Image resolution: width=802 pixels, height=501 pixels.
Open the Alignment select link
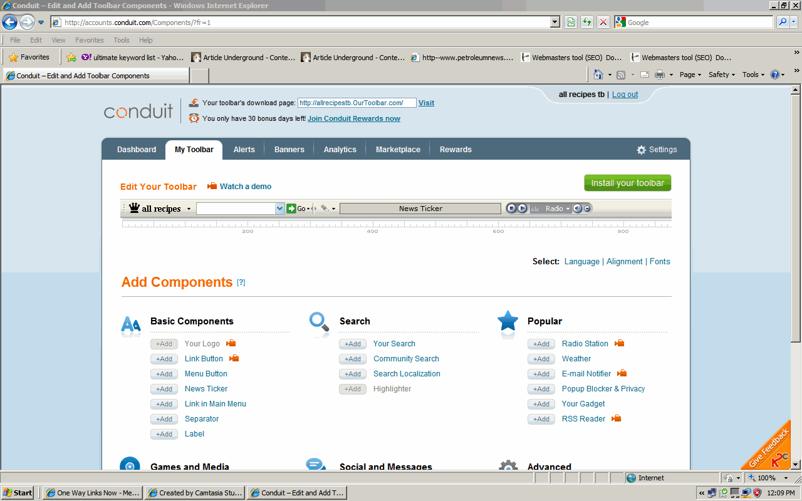tap(625, 262)
